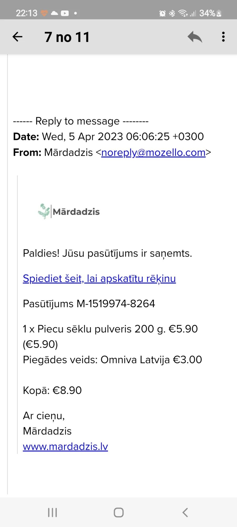
Task: Open the Spiediet šeit invoice link
Action: coord(99,279)
